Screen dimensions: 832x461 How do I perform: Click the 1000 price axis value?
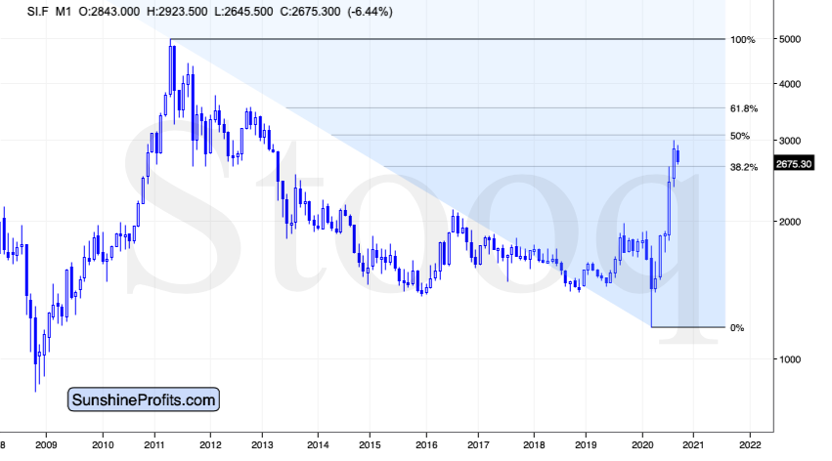790,359
